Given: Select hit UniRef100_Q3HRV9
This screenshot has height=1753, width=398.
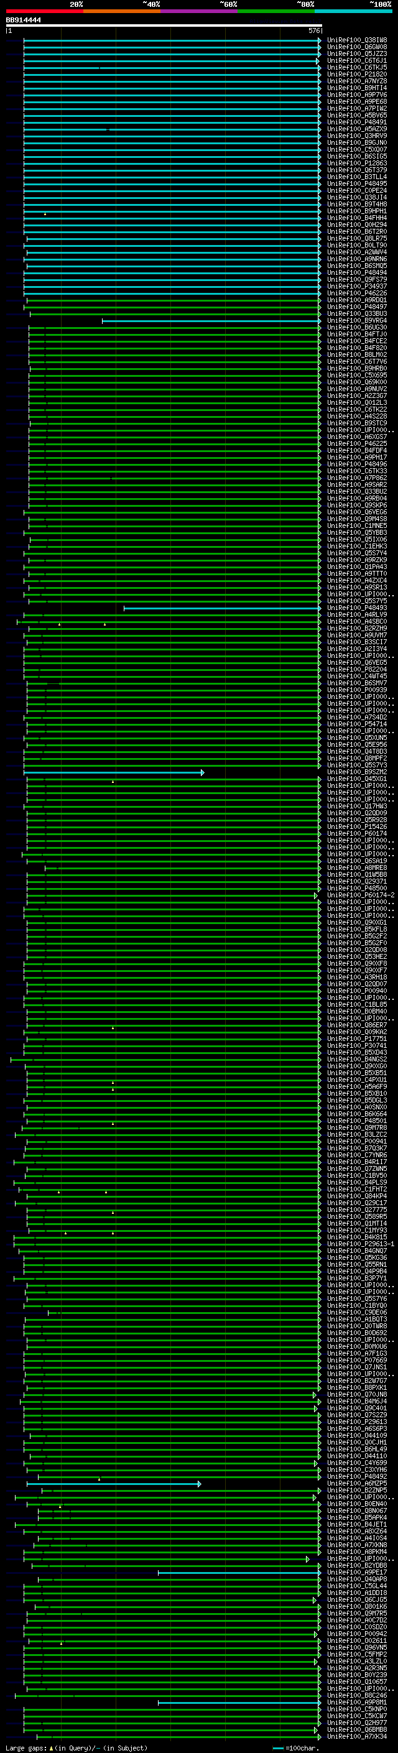Looking at the screenshot, I should pos(357,136).
